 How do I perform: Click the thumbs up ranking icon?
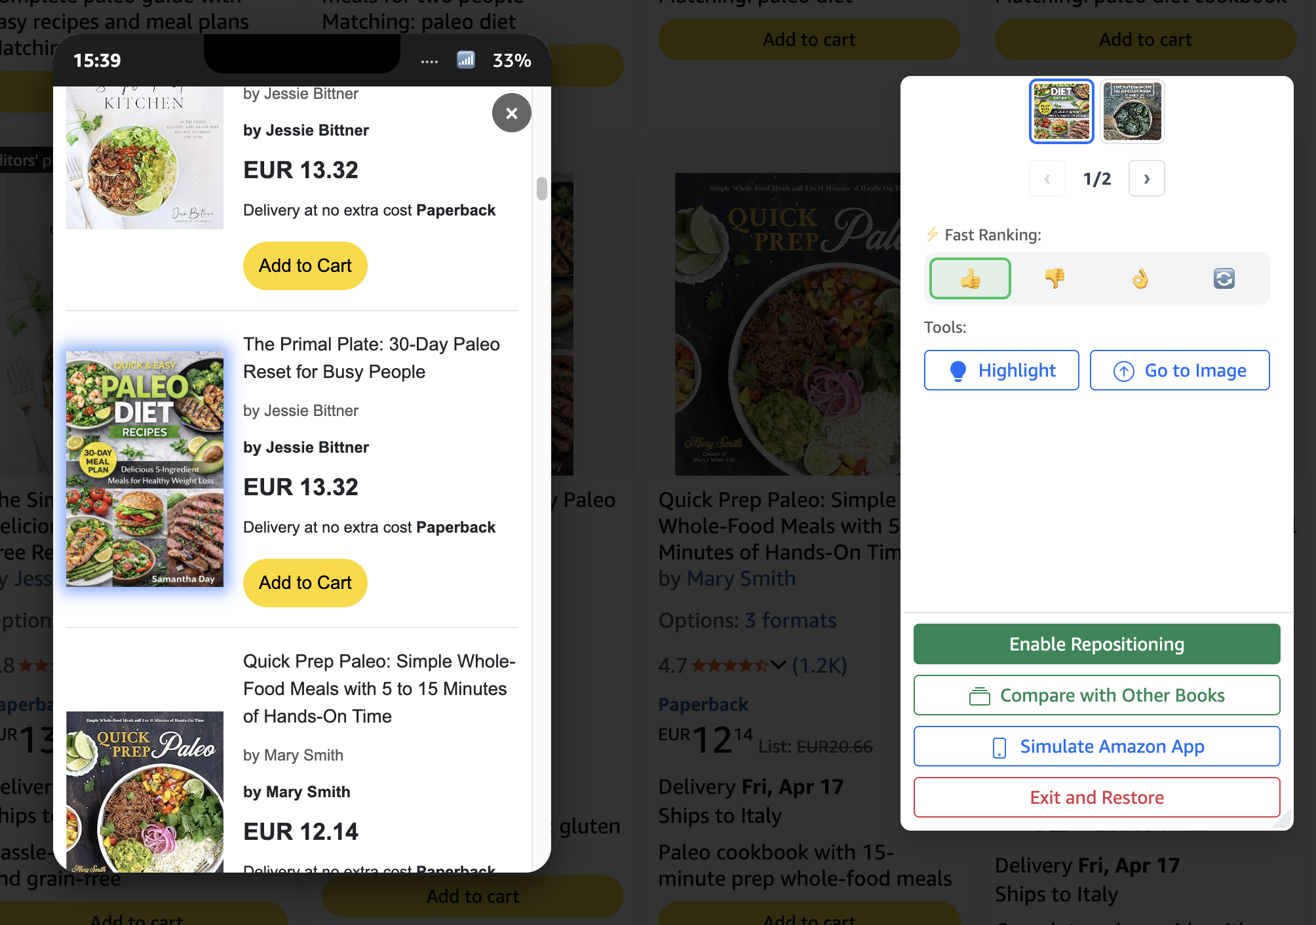click(x=970, y=279)
